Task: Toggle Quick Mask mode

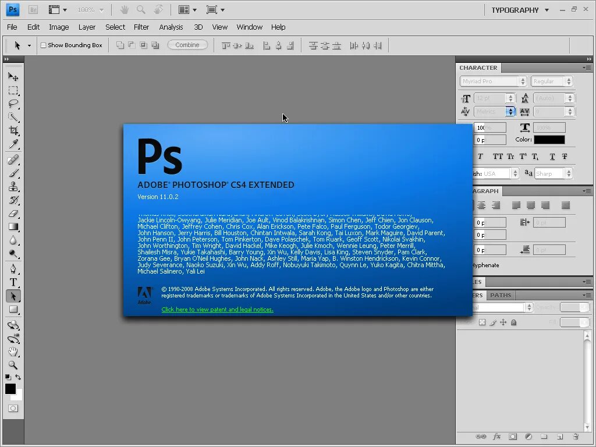Action: [13, 408]
